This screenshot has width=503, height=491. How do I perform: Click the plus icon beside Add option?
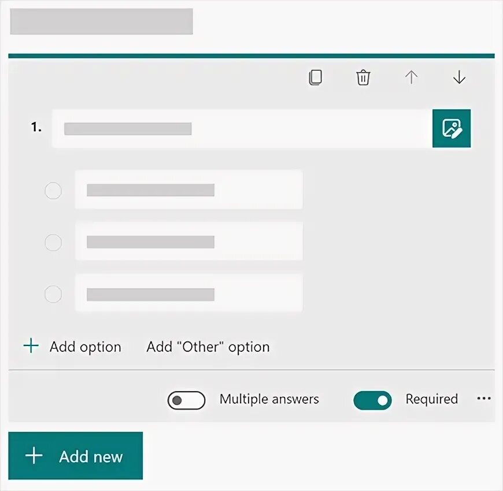click(x=31, y=346)
